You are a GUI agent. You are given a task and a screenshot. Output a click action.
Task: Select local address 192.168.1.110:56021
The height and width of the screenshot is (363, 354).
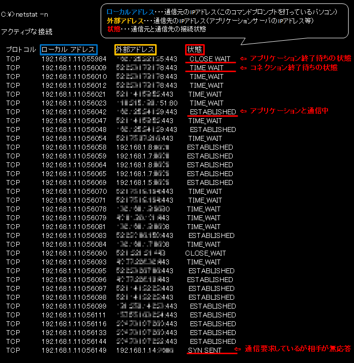click(x=74, y=95)
